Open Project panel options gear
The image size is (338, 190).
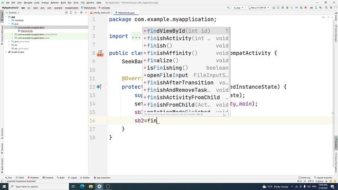click(81, 13)
